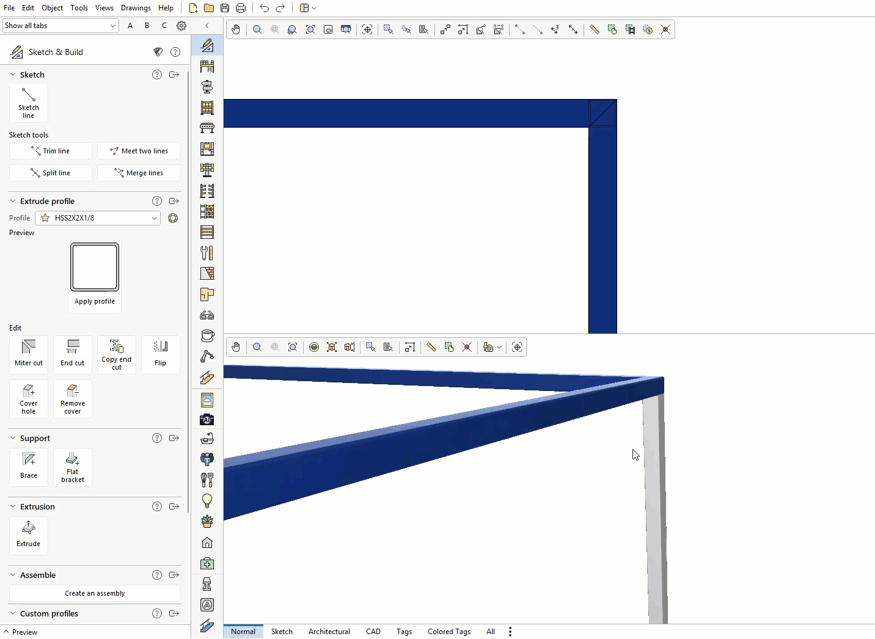Image resolution: width=875 pixels, height=639 pixels.
Task: Switch to the CAD tab
Action: pos(373,632)
